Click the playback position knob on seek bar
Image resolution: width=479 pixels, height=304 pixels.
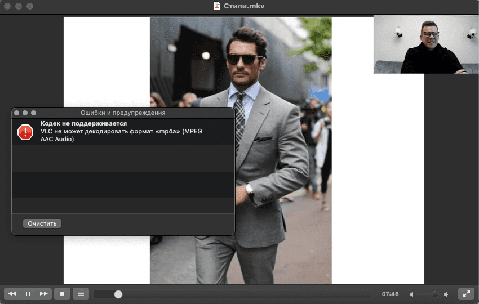click(118, 294)
